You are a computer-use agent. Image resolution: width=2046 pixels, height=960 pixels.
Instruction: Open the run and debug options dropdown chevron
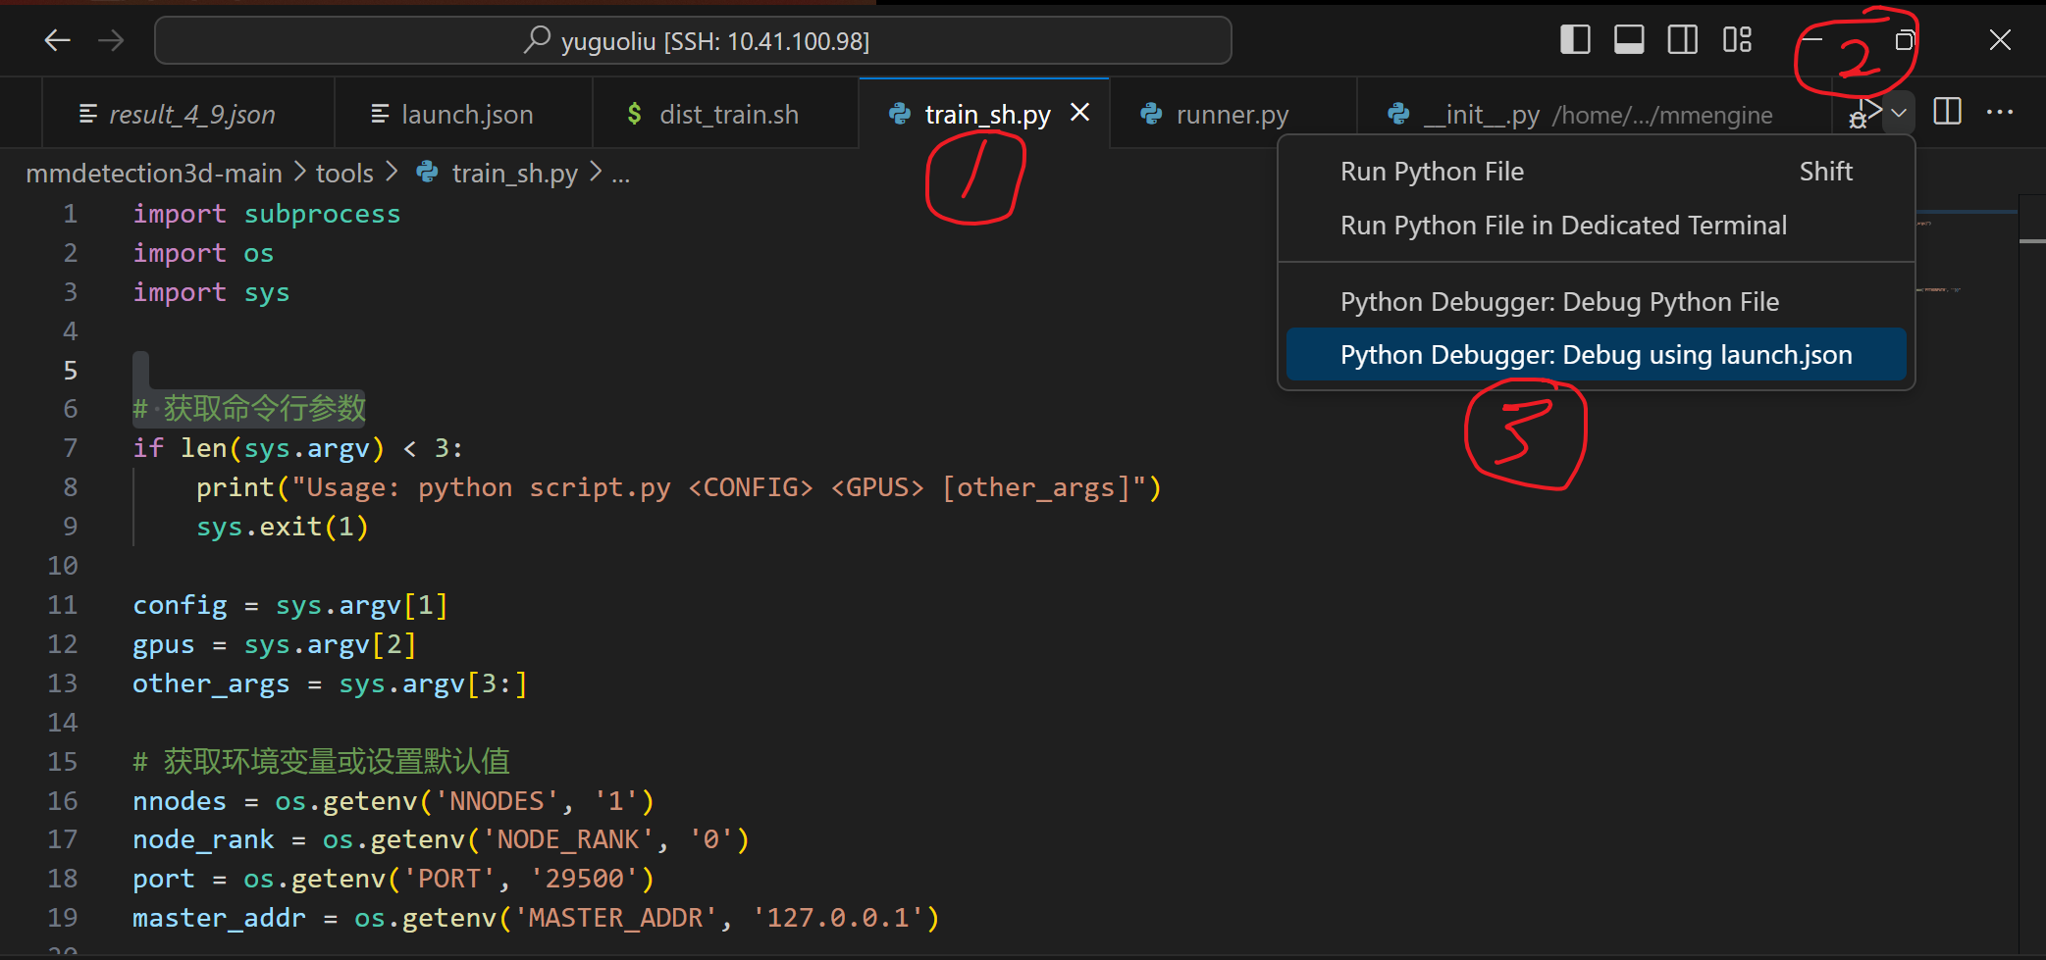pos(1899,112)
